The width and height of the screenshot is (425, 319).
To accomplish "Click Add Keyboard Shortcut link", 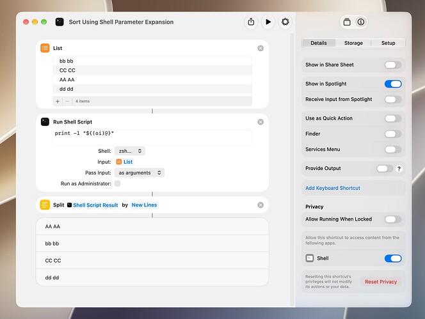I will [333, 188].
